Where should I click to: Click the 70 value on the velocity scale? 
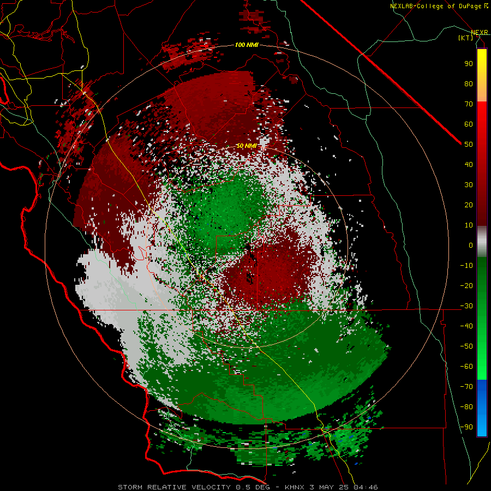(469, 104)
